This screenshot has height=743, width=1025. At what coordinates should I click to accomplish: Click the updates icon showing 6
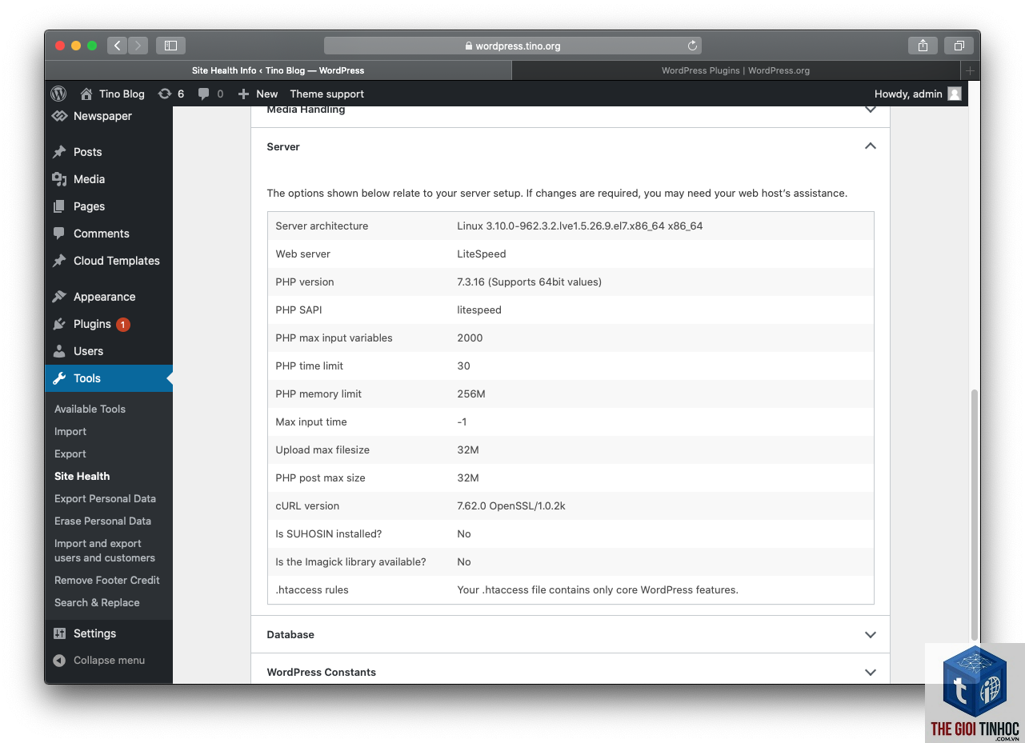(165, 94)
